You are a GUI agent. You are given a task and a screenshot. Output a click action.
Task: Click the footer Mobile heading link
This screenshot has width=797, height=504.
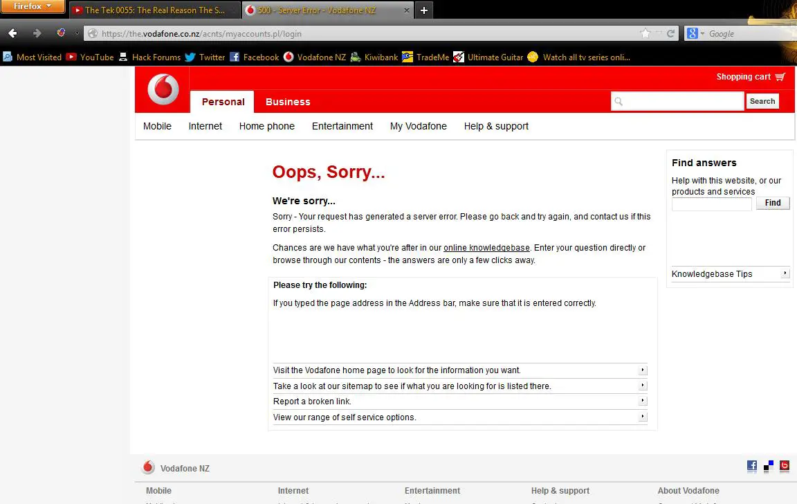tap(158, 491)
